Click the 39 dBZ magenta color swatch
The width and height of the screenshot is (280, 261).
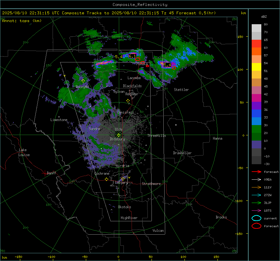pyautogui.click(x=256, y=98)
